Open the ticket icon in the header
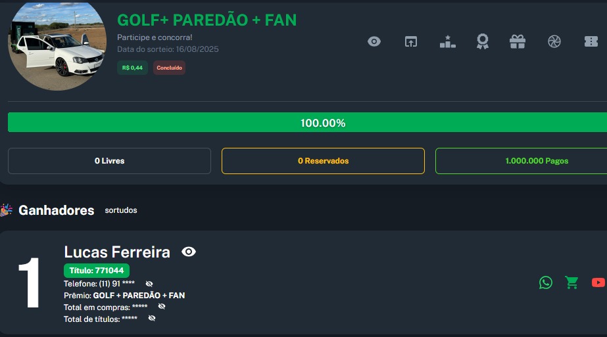This screenshot has width=607, height=337. (x=591, y=41)
